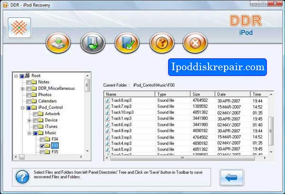Image resolution: width=285 pixels, height=194 pixels.
Task: Click the Root computer icon
Action: pos(27,75)
